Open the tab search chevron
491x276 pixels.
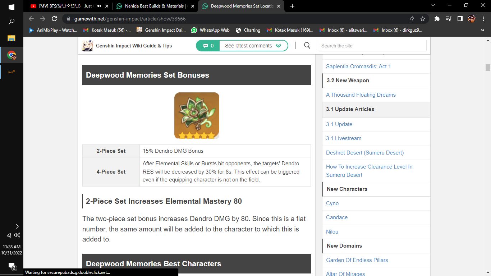(433, 6)
